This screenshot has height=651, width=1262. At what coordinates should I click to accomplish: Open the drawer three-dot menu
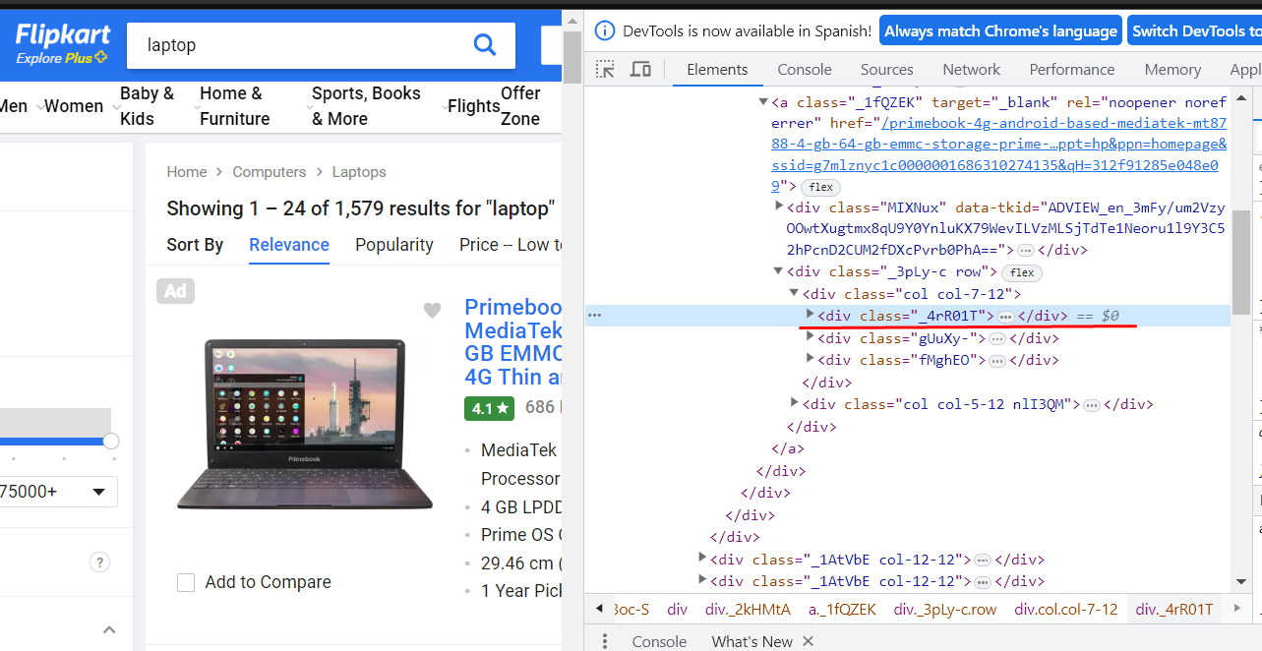click(x=605, y=641)
